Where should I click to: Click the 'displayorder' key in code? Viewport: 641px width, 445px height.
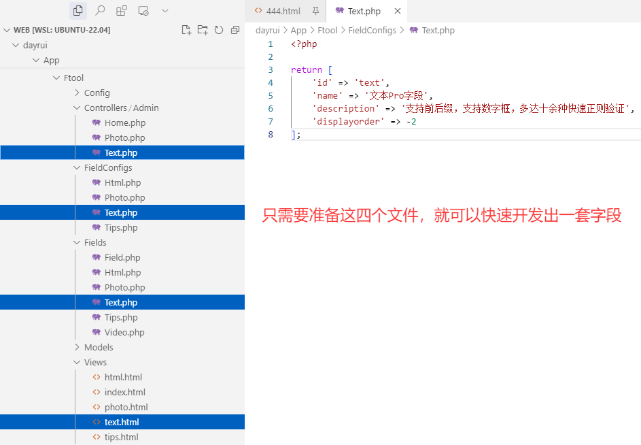[x=348, y=122]
